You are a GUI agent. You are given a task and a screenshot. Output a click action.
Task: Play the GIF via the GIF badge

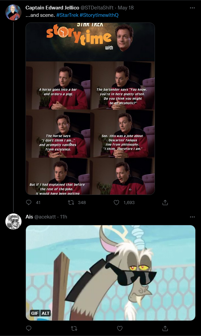pyautogui.click(x=35, y=313)
